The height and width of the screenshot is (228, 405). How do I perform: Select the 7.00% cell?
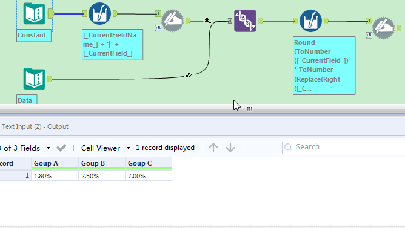[149, 176]
